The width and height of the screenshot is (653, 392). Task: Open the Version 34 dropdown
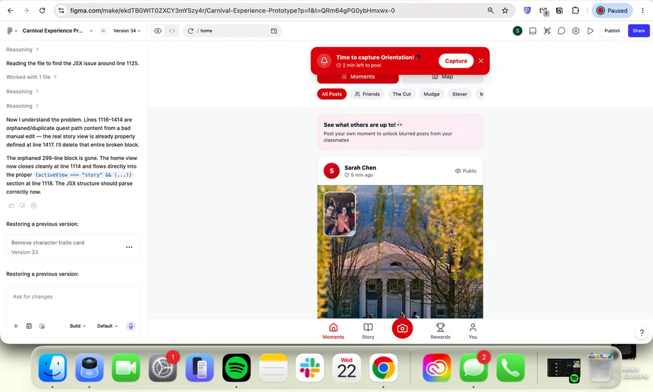click(x=127, y=31)
